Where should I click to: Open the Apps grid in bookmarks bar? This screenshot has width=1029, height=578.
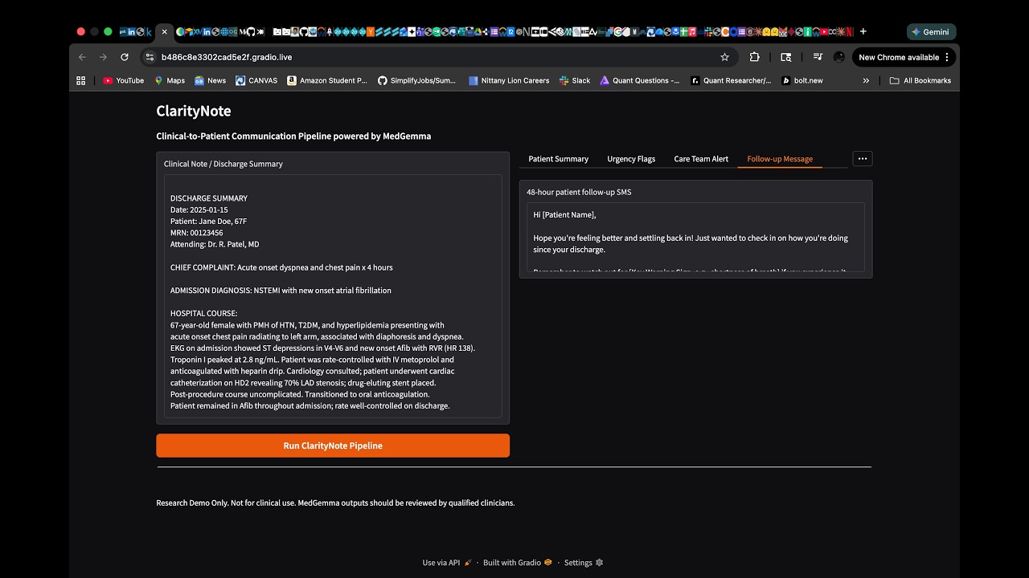[80, 80]
